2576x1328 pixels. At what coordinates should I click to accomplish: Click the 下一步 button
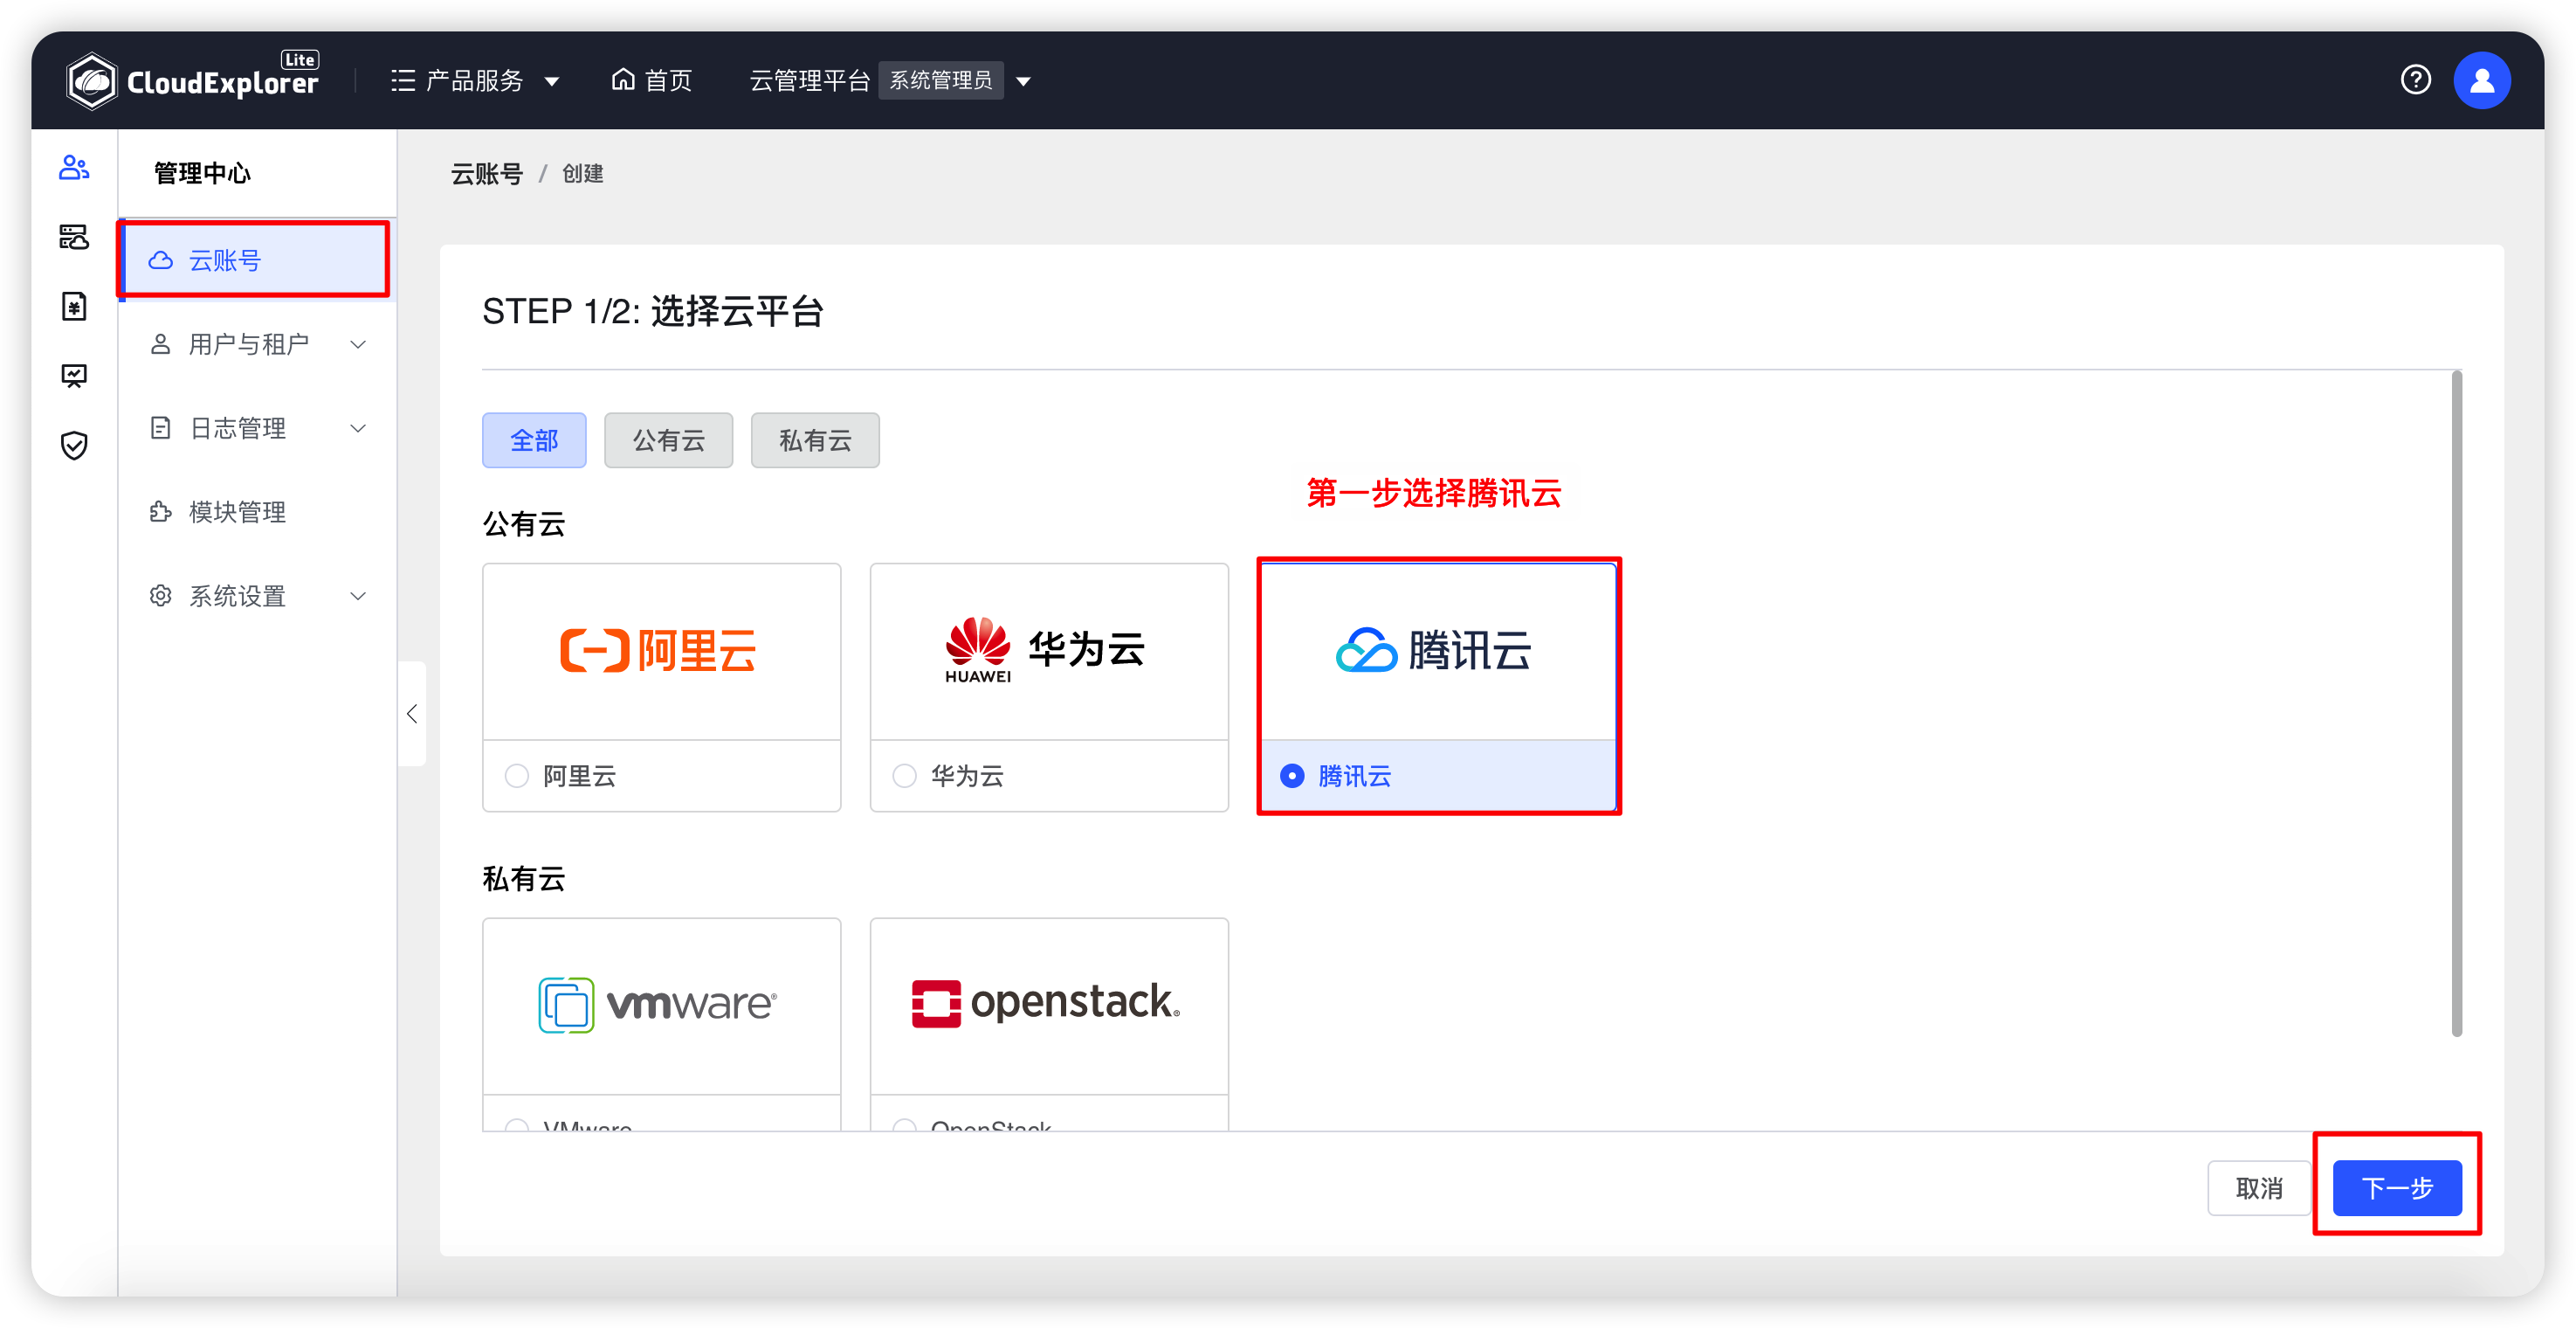pyautogui.click(x=2397, y=1188)
